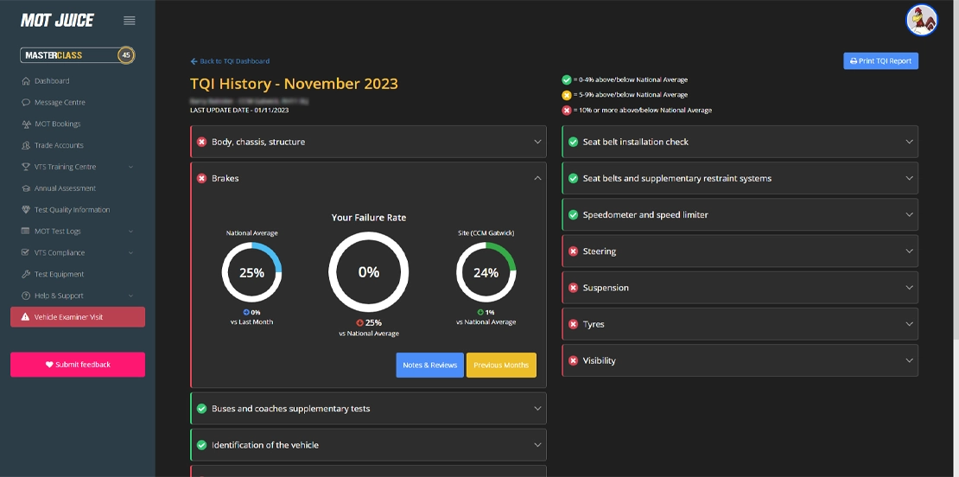Expand the Steering section chevron
Image resolution: width=959 pixels, height=477 pixels.
tap(909, 251)
